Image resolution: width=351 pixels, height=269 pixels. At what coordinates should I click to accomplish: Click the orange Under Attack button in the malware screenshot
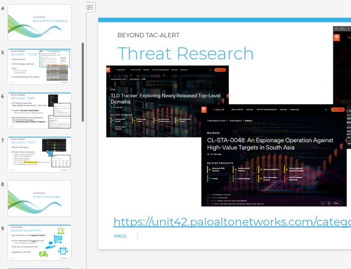pyautogui.click(x=338, y=109)
